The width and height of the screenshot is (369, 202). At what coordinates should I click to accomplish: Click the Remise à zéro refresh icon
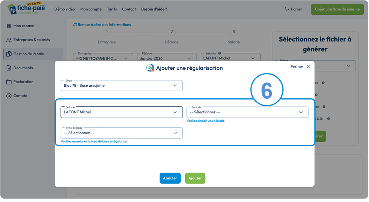[75, 25]
